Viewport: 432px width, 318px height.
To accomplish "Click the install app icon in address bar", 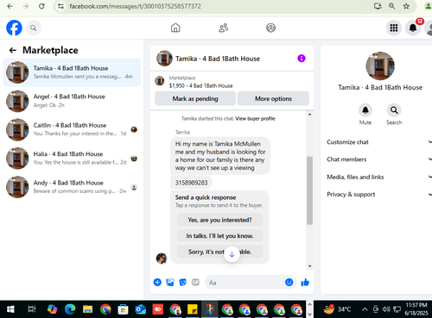I will 378,6.
